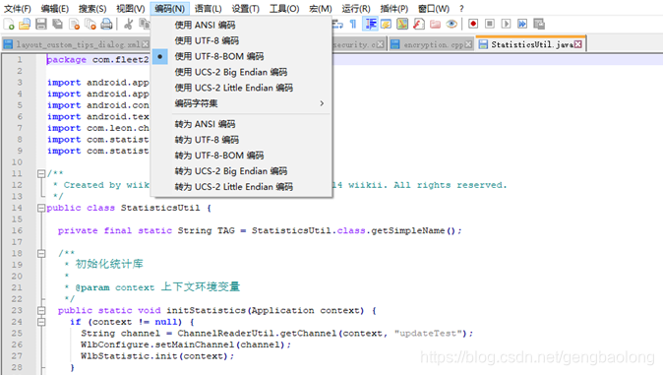Choose 转为 ANSI 编码
Image resolution: width=663 pixels, height=375 pixels.
(241, 124)
